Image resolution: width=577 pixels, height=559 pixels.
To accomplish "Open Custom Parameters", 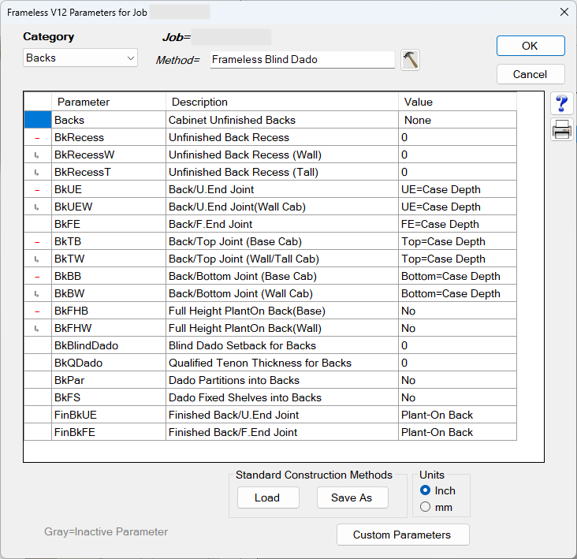I will coord(402,535).
